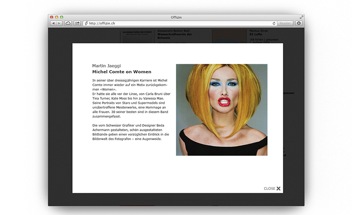Go forward with the Safari forward arrow

(x=59, y=23)
